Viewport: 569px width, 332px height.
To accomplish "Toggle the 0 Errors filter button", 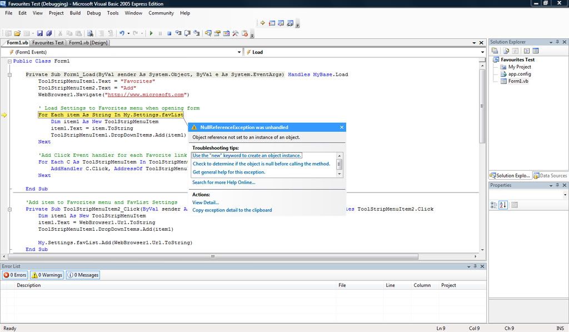I will [x=15, y=275].
